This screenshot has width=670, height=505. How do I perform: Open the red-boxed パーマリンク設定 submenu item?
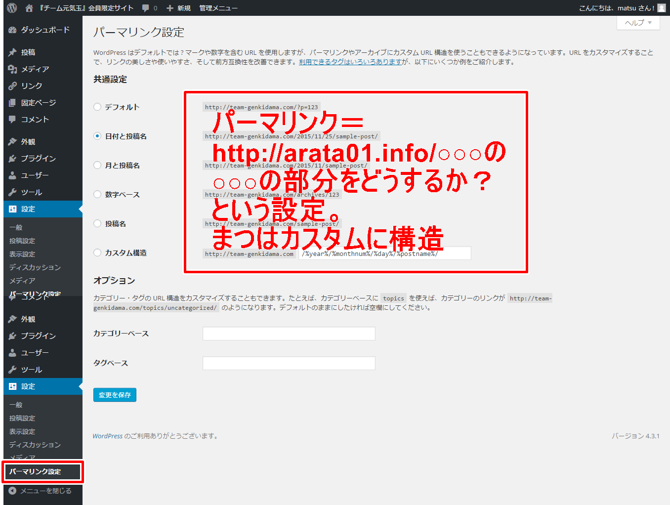[x=43, y=471]
